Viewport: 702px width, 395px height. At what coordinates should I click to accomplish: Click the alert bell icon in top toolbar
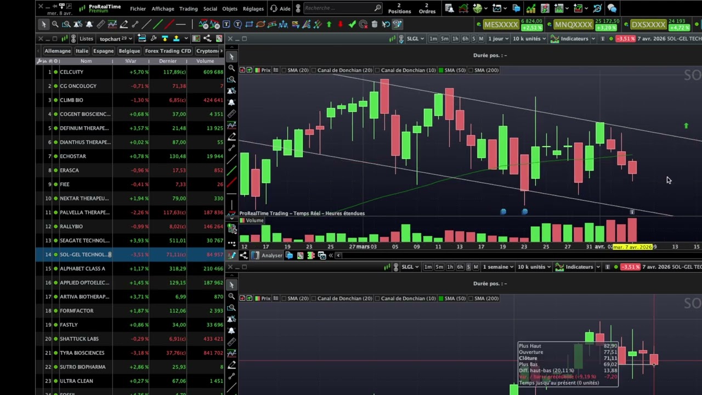[x=89, y=24]
